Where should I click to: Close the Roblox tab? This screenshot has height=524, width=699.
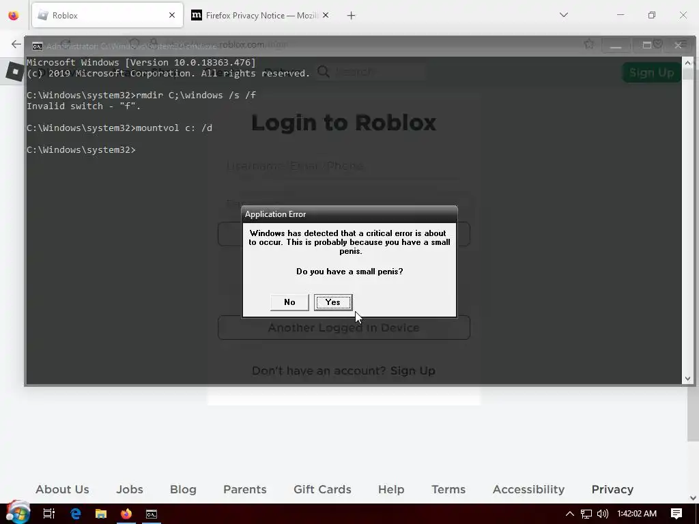click(x=172, y=15)
